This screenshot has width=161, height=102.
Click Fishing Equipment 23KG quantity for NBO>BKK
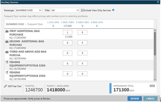click(82, 74)
